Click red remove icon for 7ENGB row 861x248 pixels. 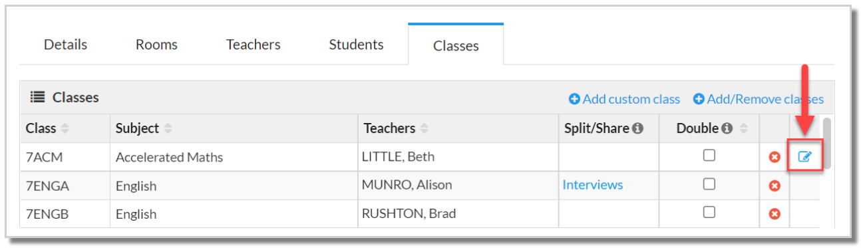click(x=775, y=213)
